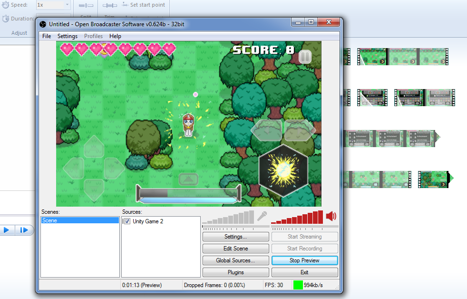Click the Trim tool icon in editor

coord(109,5)
